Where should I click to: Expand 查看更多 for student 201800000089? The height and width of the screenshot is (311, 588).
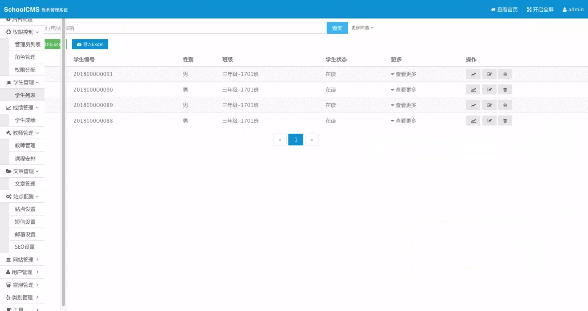click(x=404, y=105)
